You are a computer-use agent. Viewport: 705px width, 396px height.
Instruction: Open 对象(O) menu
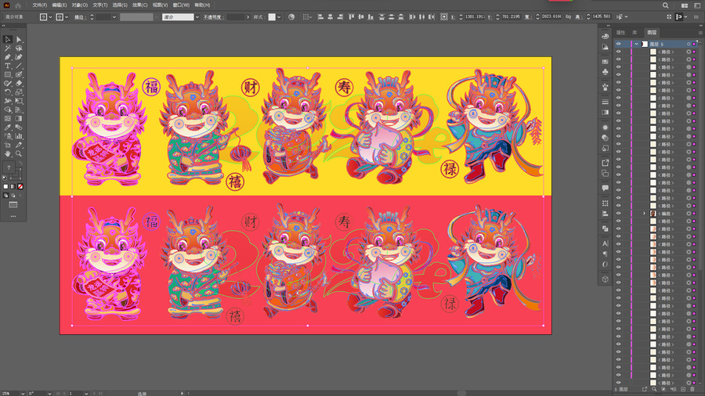pyautogui.click(x=80, y=5)
